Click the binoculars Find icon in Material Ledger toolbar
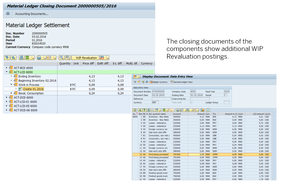This screenshot has height=184, width=298. [22, 58]
